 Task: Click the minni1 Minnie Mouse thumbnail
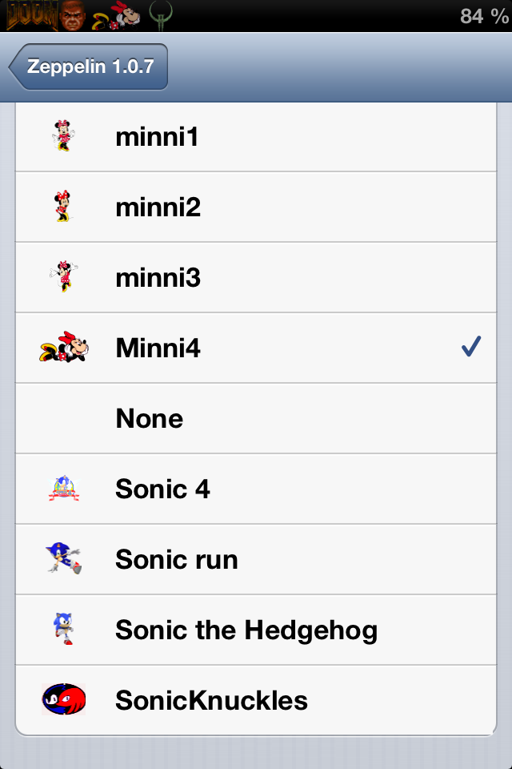click(63, 136)
